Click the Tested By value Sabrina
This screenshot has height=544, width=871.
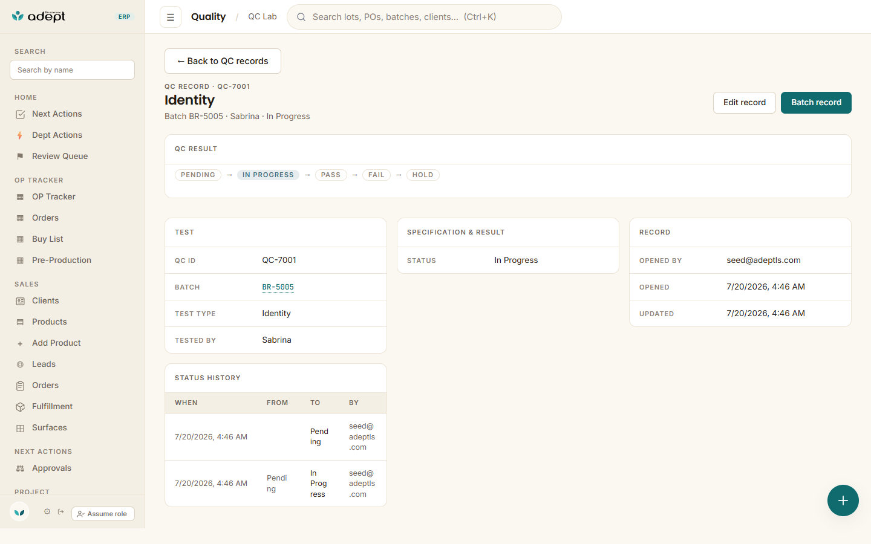[x=276, y=340]
